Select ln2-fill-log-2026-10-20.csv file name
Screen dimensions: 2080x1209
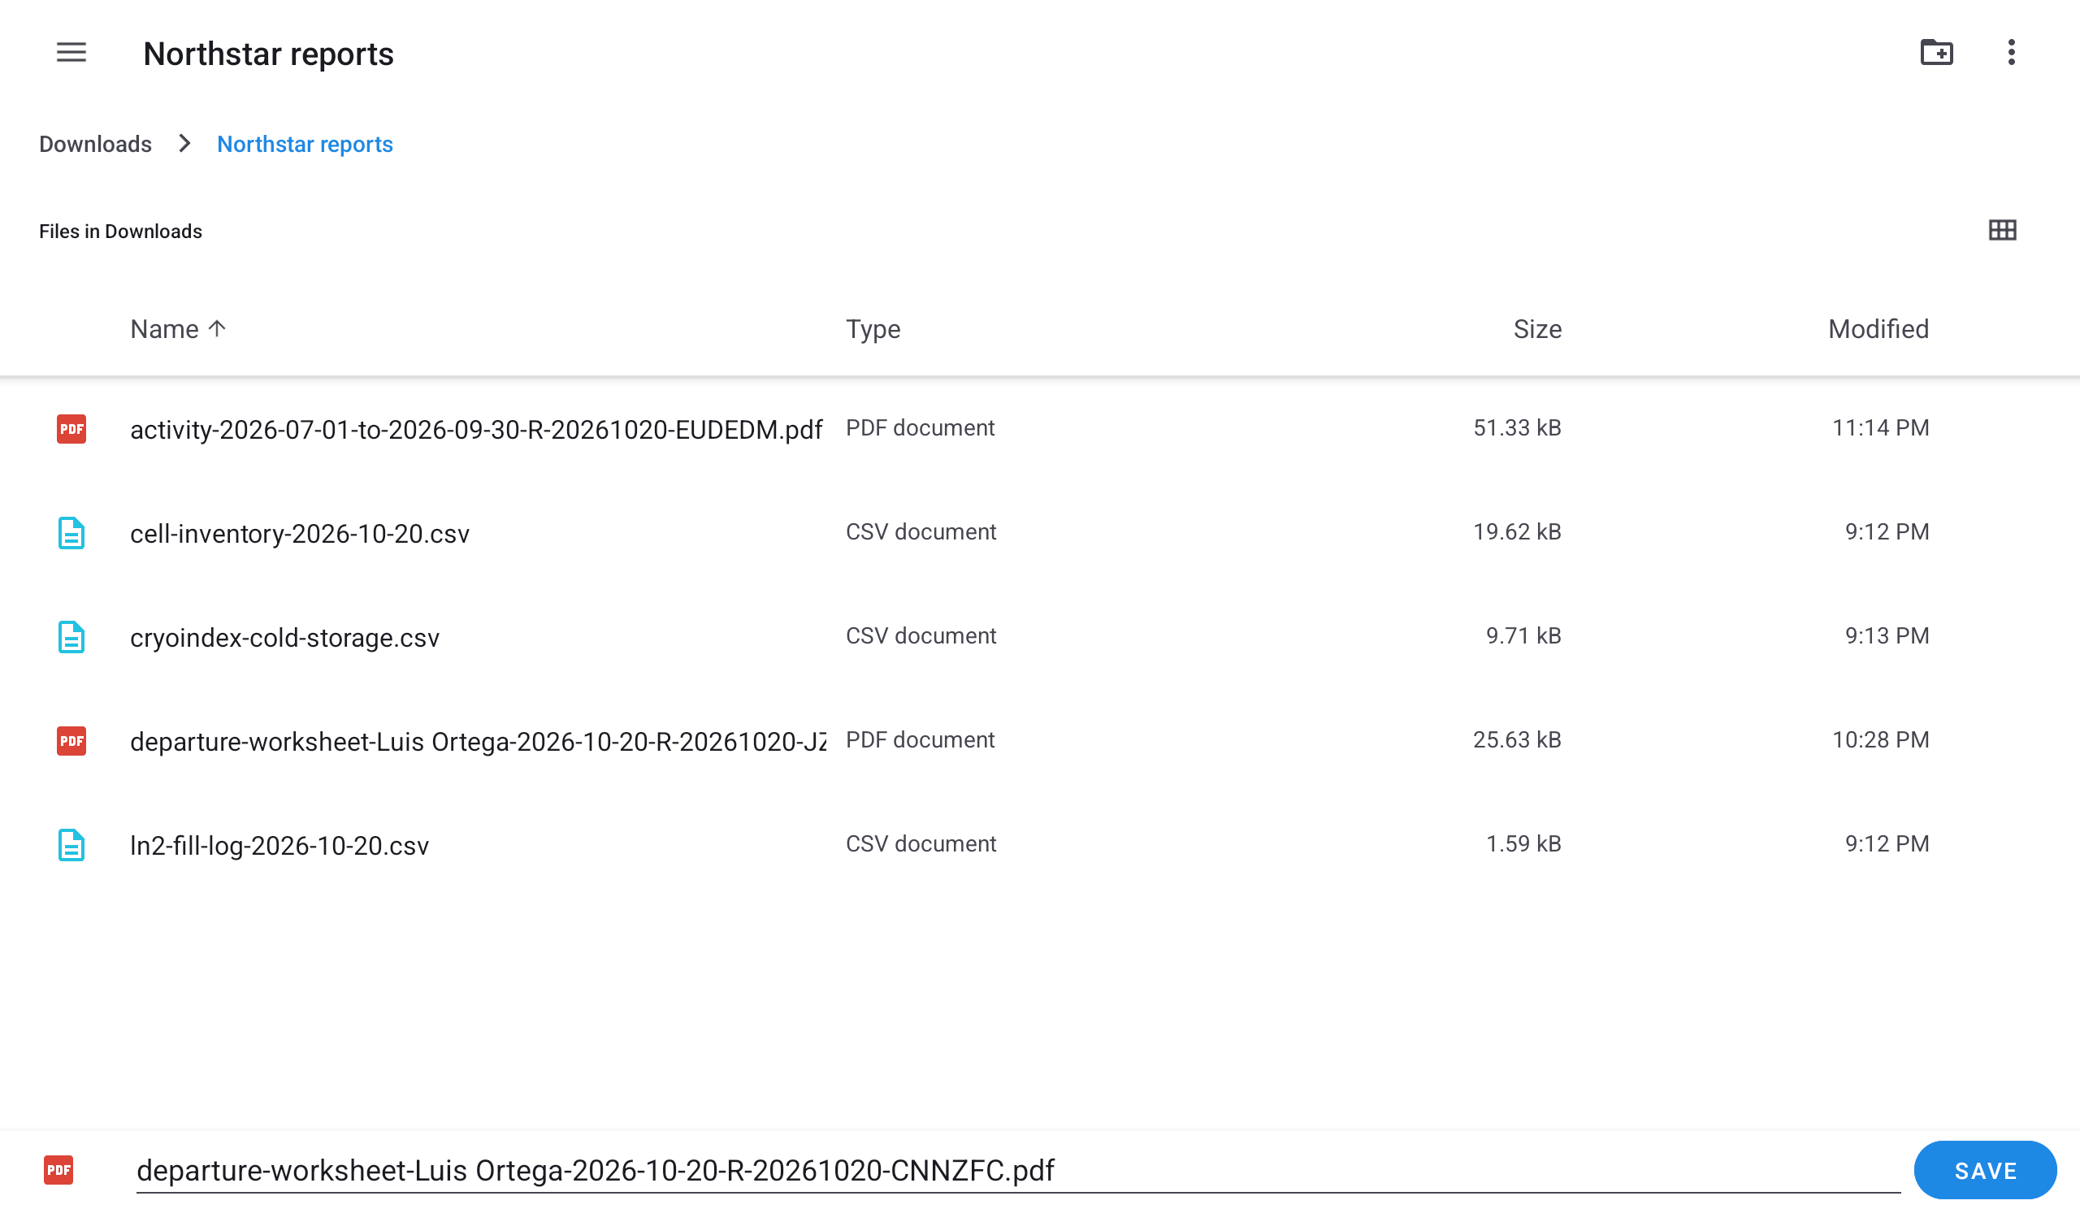coord(279,846)
